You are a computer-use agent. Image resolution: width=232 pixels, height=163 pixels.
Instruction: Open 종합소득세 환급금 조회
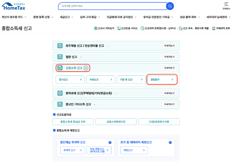tap(73, 122)
